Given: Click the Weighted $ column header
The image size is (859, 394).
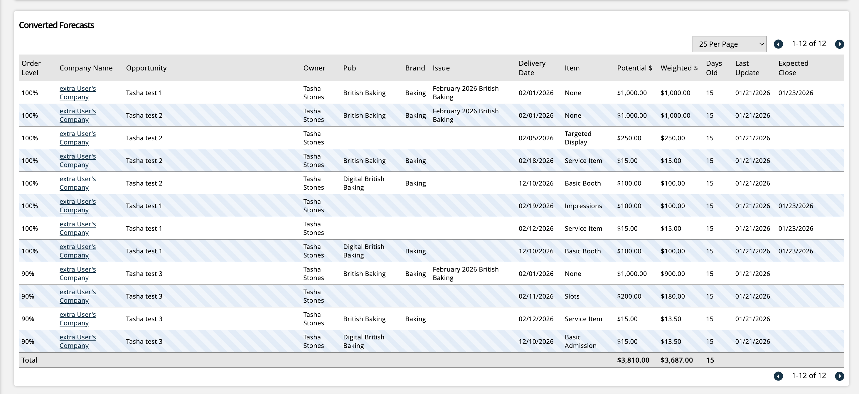Looking at the screenshot, I should pyautogui.click(x=679, y=68).
